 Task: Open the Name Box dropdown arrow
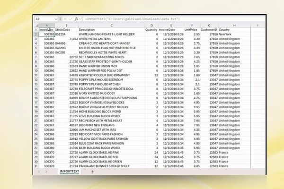55,19
